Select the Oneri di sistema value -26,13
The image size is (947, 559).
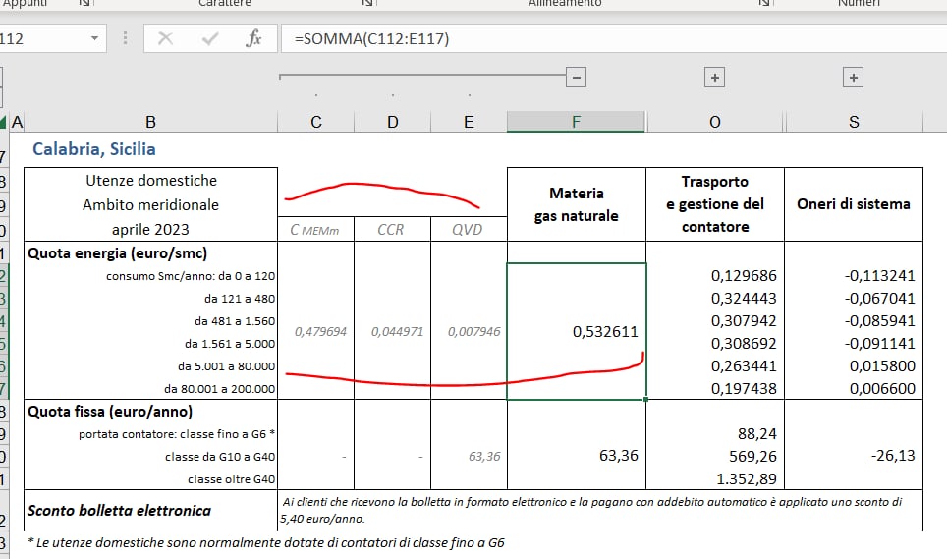tap(853, 456)
